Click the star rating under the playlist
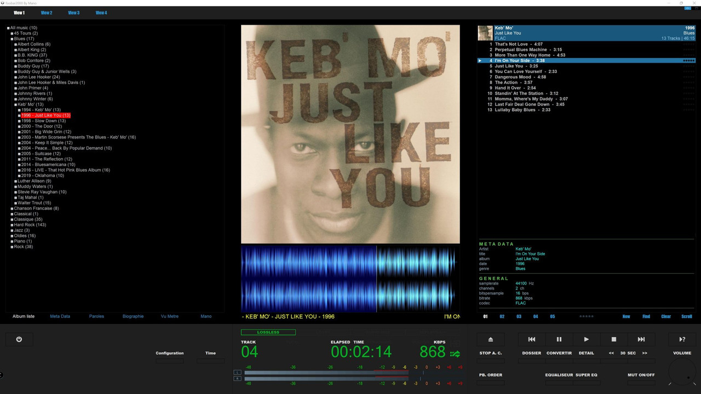The image size is (701, 394). pos(587,316)
